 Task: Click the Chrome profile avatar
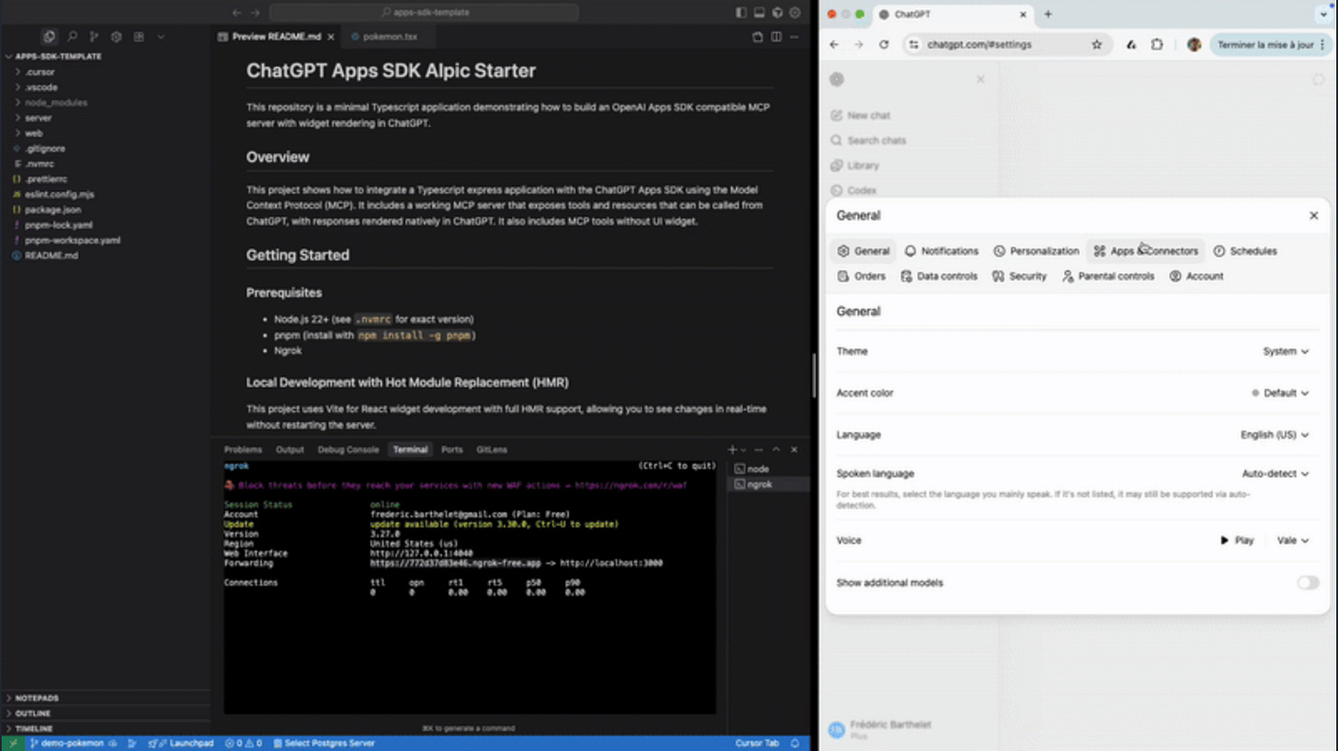(x=1194, y=44)
